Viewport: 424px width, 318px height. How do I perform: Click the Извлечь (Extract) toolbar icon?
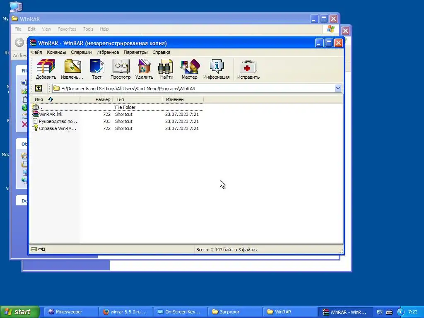click(72, 69)
